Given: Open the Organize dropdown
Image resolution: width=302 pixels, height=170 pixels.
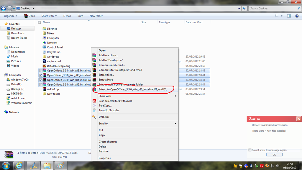Looking at the screenshot, I should point(10,16).
